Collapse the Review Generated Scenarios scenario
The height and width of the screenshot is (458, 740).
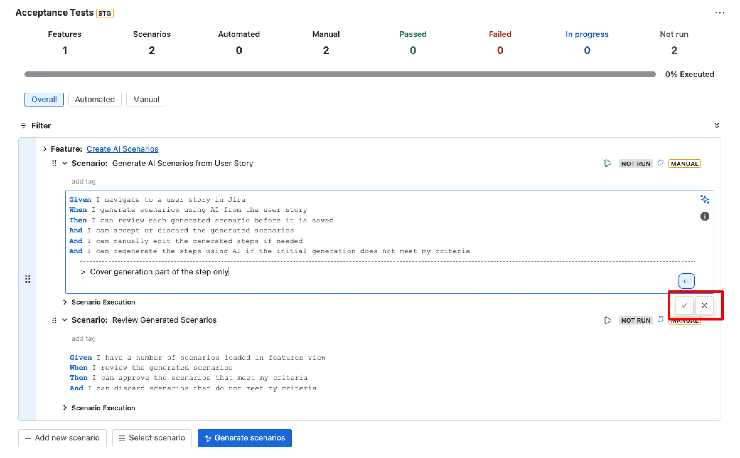click(x=65, y=320)
